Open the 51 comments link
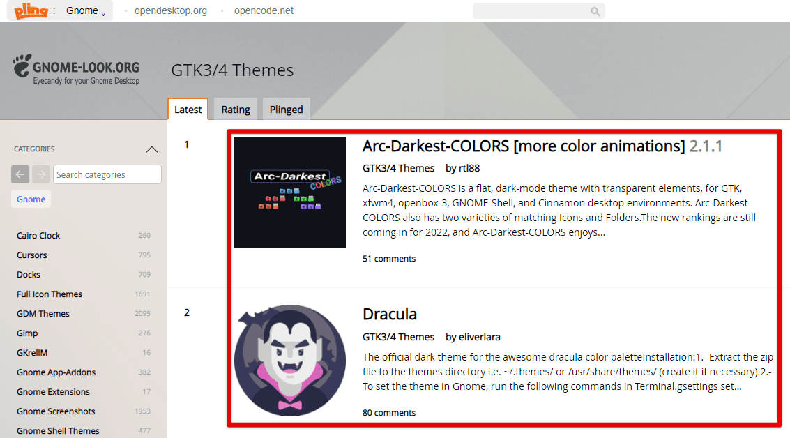Image resolution: width=790 pixels, height=438 pixels. (389, 259)
